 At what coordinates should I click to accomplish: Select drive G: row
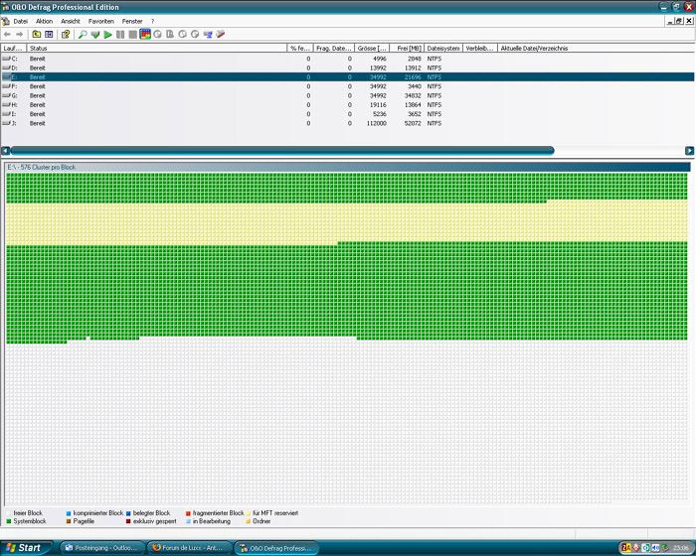point(348,95)
